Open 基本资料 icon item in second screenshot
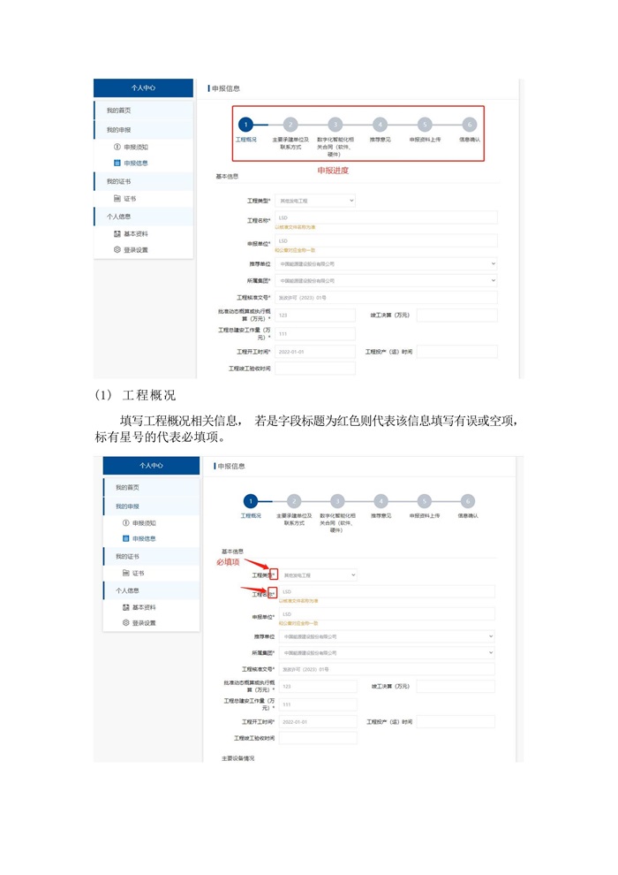This screenshot has height=875, width=618. (x=139, y=607)
